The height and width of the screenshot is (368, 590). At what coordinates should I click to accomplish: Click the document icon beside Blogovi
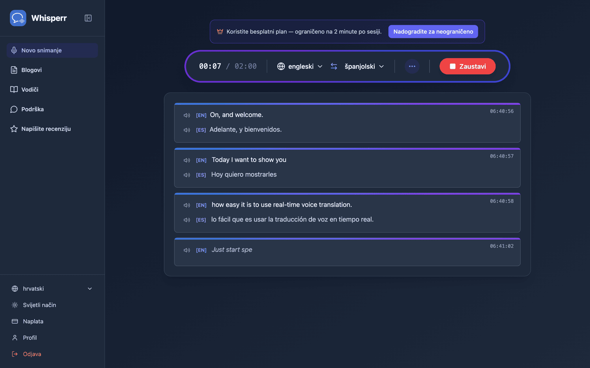click(x=14, y=70)
